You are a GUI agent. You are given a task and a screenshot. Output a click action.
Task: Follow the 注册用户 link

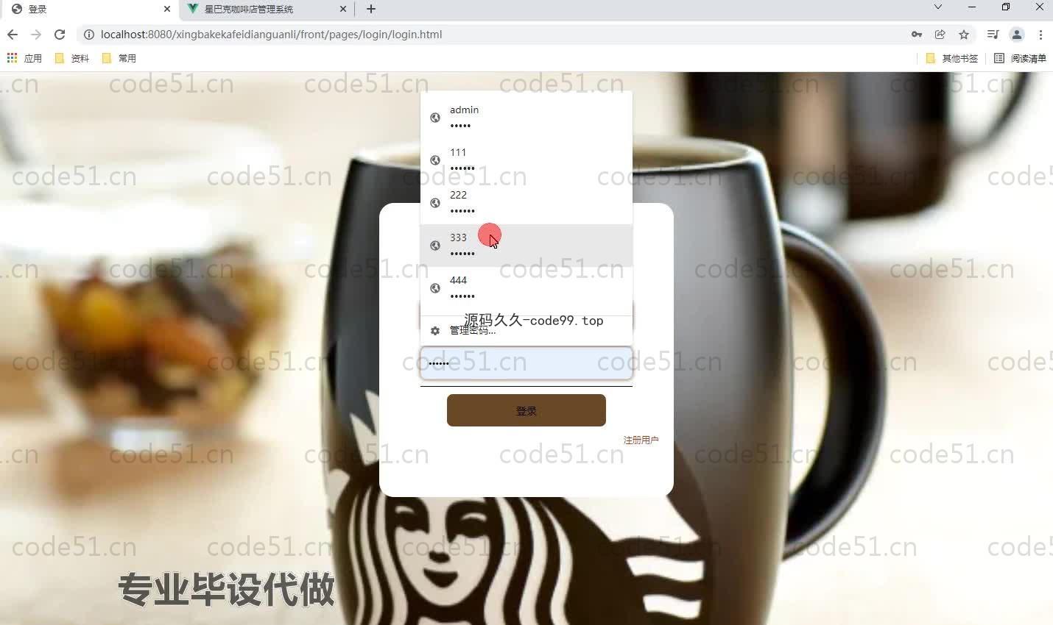(641, 440)
